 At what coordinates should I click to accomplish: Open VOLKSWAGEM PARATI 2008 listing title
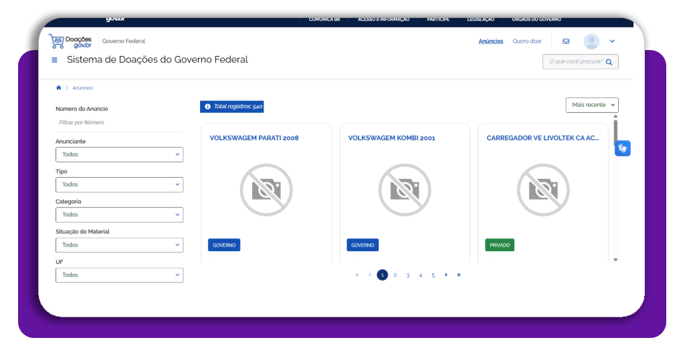coord(254,138)
